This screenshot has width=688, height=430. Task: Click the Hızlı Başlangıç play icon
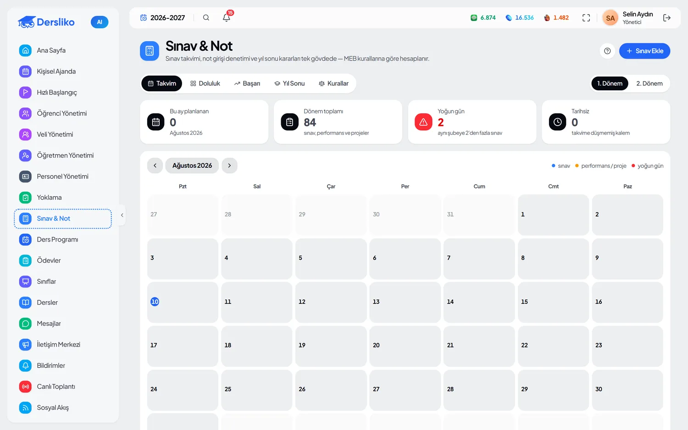(x=26, y=93)
